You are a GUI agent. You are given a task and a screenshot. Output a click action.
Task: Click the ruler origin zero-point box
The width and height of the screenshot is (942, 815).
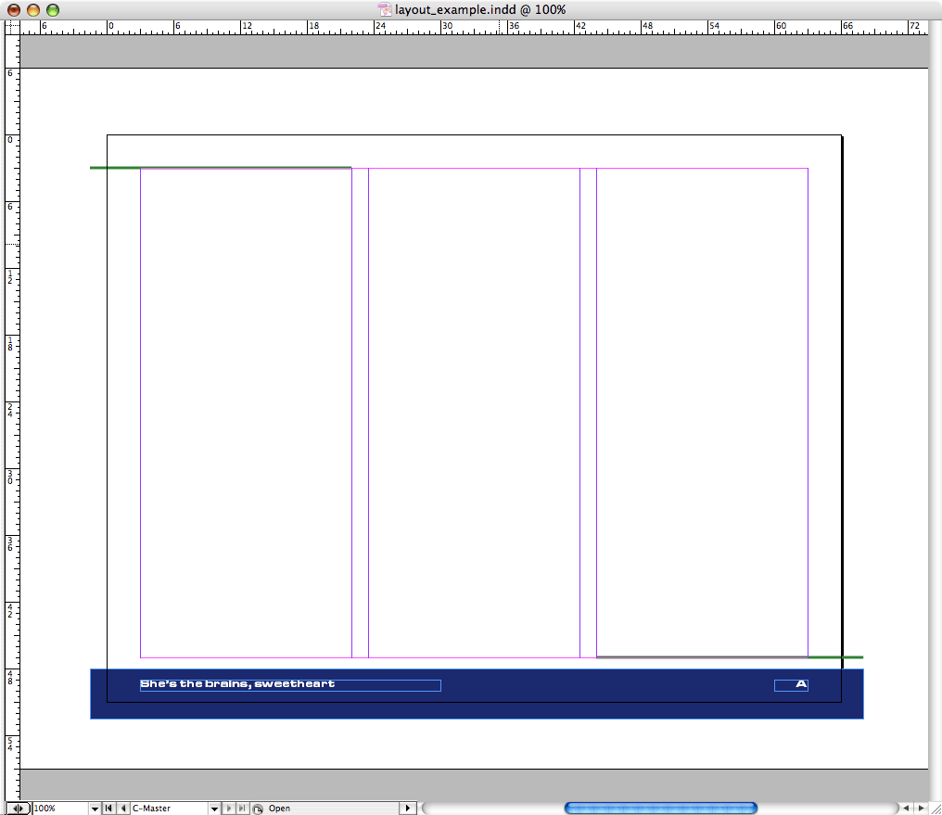(x=12, y=27)
